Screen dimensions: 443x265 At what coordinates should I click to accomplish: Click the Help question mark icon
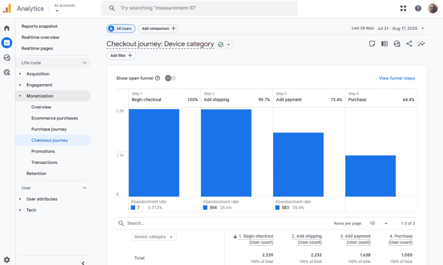click(418, 8)
